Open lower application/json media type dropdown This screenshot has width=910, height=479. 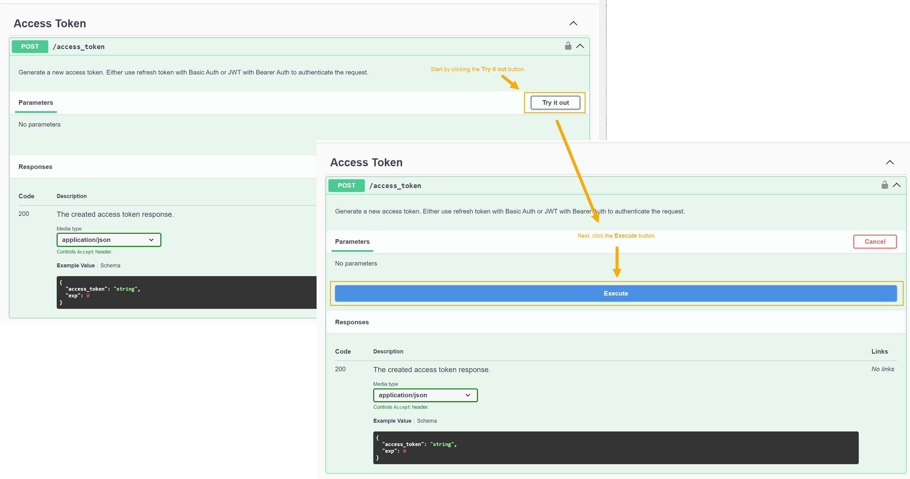click(425, 395)
